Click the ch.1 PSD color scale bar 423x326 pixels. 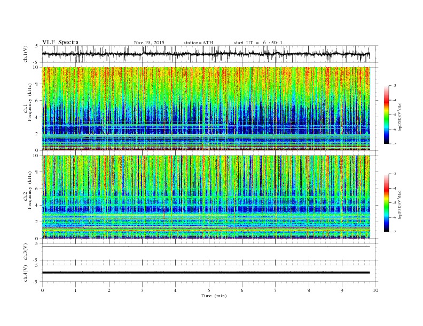tap(387, 115)
